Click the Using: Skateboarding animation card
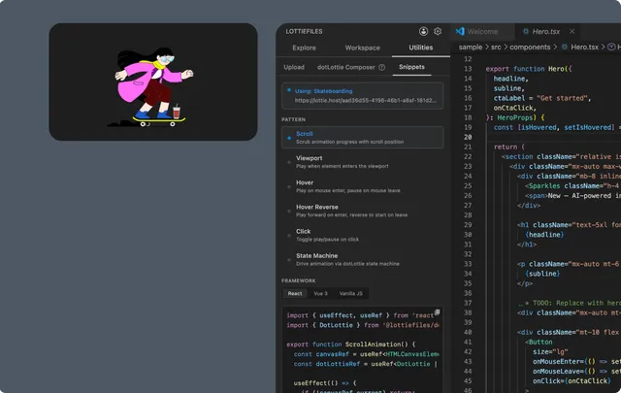621x393 pixels. tap(362, 95)
